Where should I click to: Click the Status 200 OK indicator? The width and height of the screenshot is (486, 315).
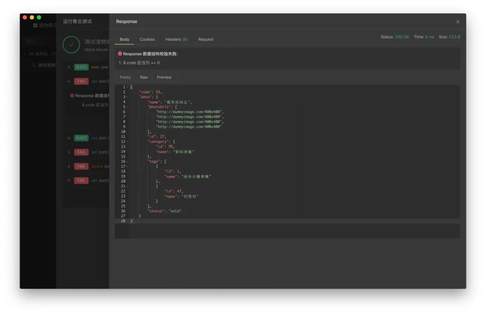click(x=395, y=37)
